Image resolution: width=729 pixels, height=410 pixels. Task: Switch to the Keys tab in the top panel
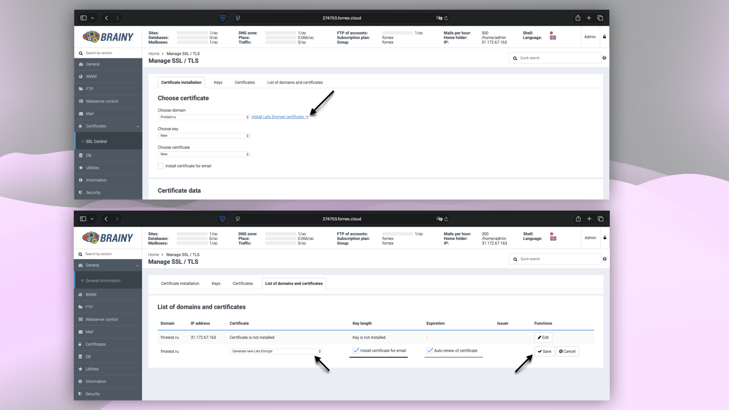(218, 82)
